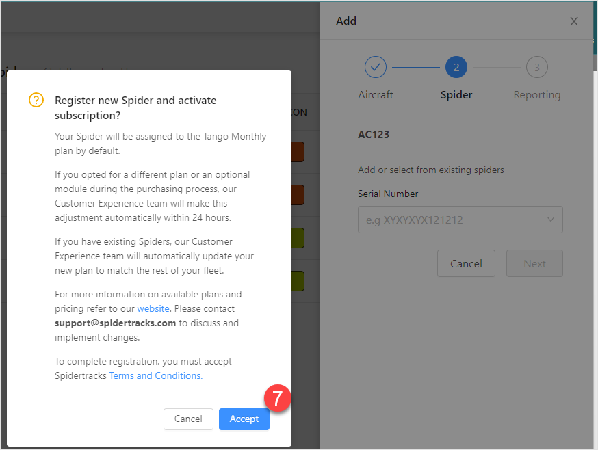The height and width of the screenshot is (450, 598).
Task: Close the Add panel with X
Action: pyautogui.click(x=574, y=21)
